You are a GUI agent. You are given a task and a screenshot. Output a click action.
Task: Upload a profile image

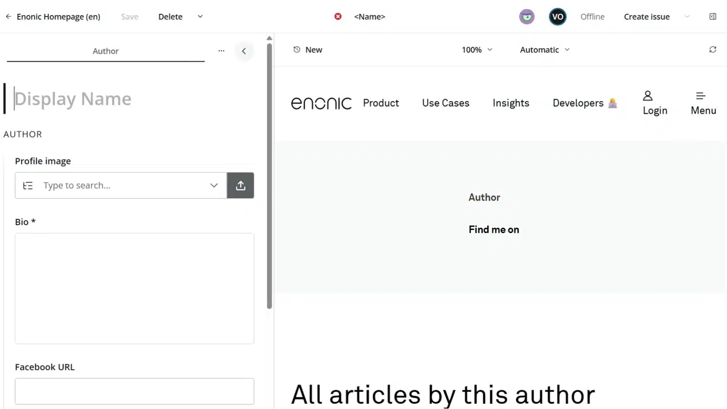click(241, 185)
